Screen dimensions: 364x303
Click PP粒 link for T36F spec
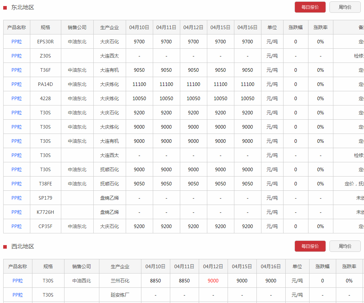17,70
